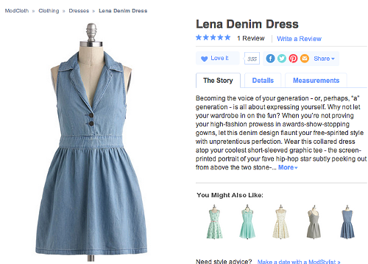The image size is (368, 264).
Task: Tweet this dress via Twitter icon
Action: (282, 59)
